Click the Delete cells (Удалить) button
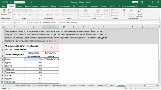Screen dimensions: 161x90 [115, 13]
